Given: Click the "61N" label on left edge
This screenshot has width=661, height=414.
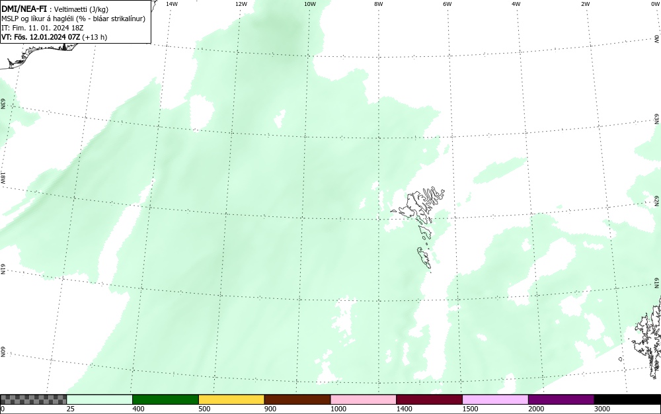Looking at the screenshot, I should point(3,269).
